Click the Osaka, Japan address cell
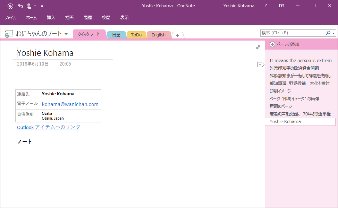The image size is (338, 208). (70, 116)
